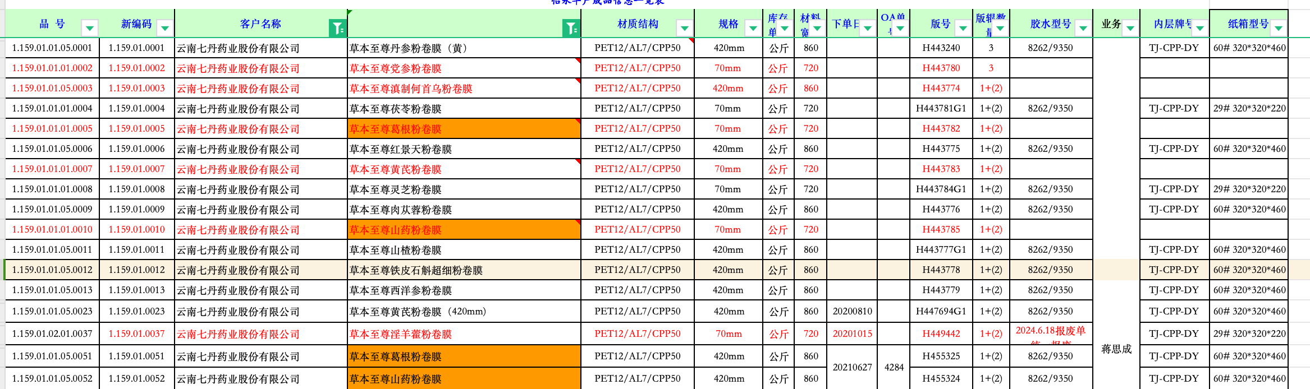Viewport: 1310px width, 389px height.
Task: Open the active filter icon left of 材质结构
Action: [x=571, y=27]
